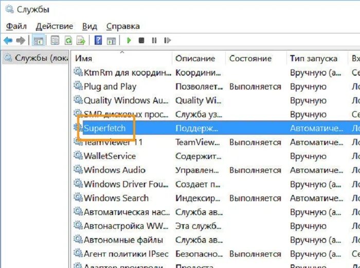This screenshot has height=268, width=360.
Task: Open the Действие menu
Action: tap(55, 26)
